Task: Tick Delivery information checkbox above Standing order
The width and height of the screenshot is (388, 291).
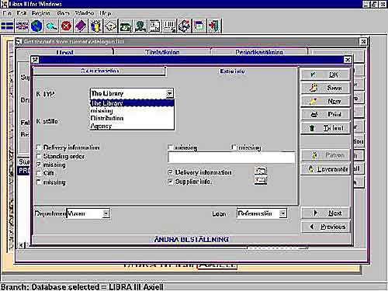Action: 39,147
